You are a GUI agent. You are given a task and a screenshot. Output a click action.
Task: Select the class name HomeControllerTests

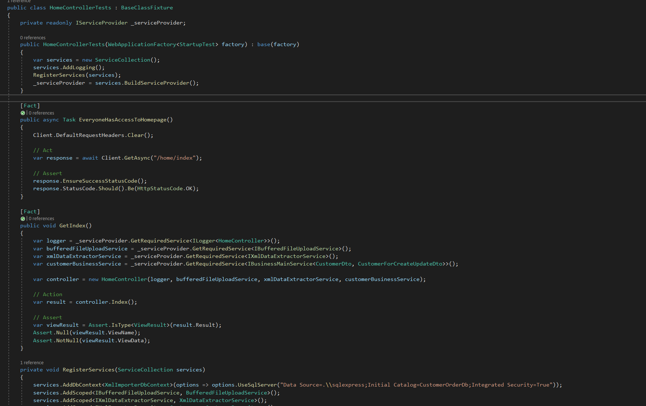pyautogui.click(x=80, y=8)
